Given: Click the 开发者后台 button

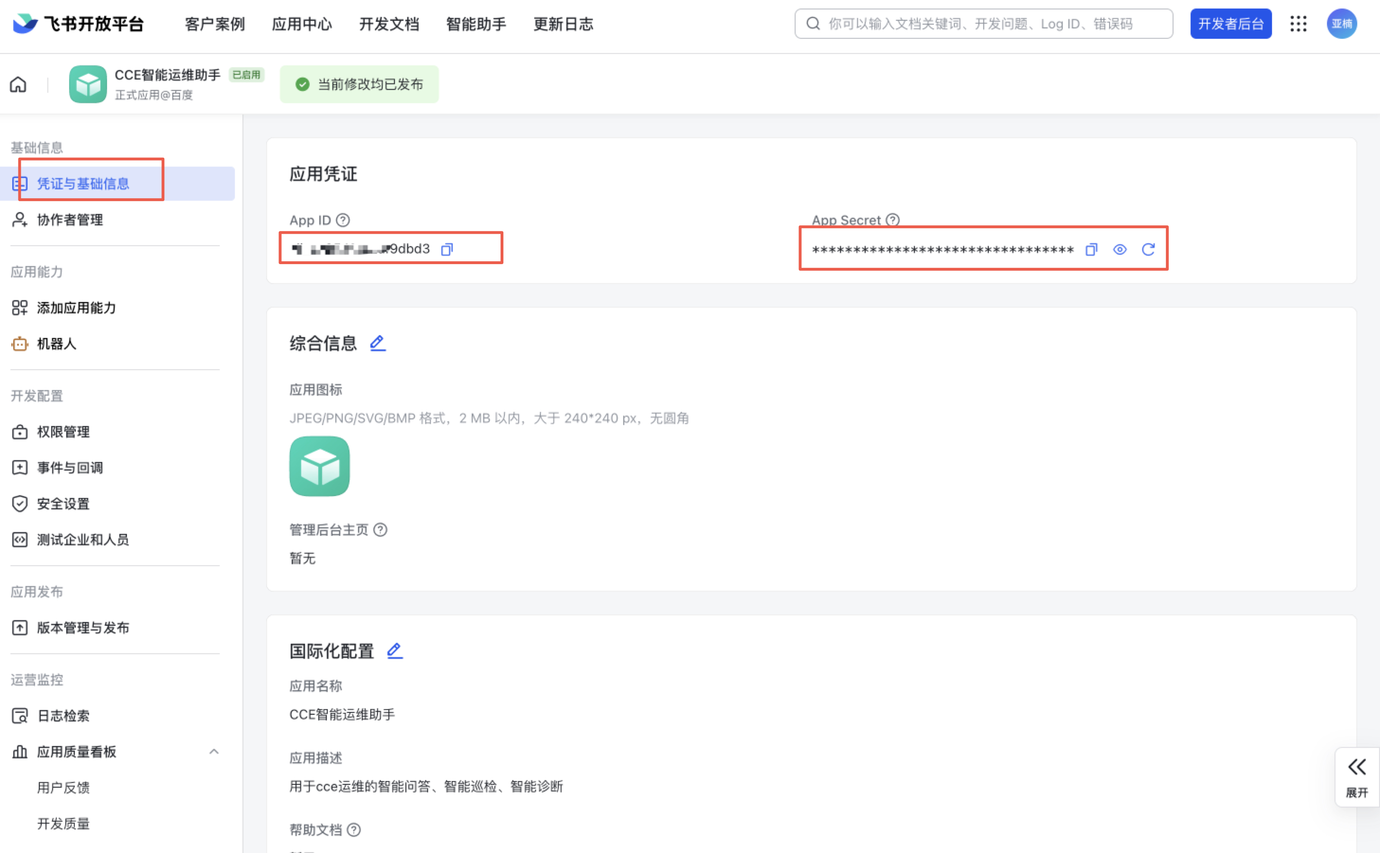Looking at the screenshot, I should click(x=1230, y=24).
